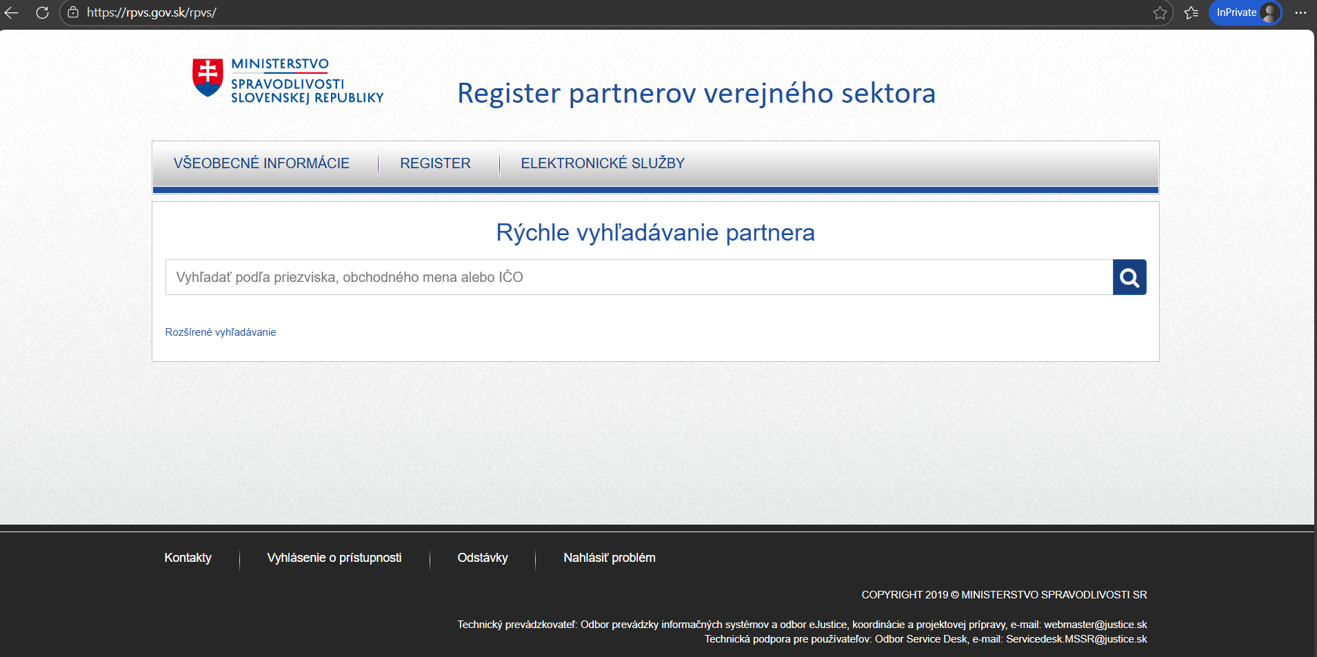Open the favorites list icon
1317x657 pixels.
[x=1191, y=12]
